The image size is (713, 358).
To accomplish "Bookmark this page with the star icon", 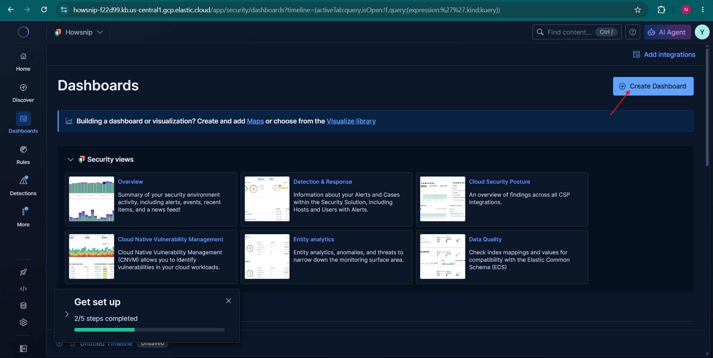I will (638, 10).
